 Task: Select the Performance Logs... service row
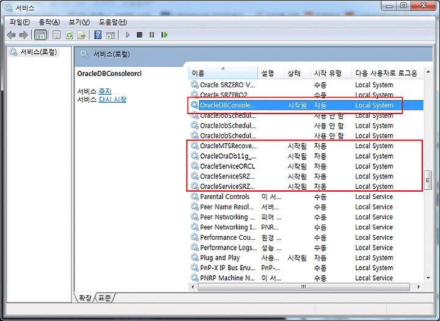[306, 247]
